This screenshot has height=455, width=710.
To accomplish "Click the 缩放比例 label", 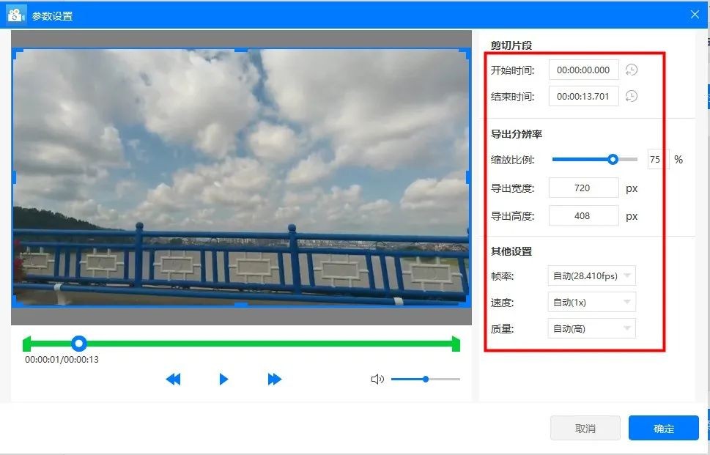I will (513, 160).
